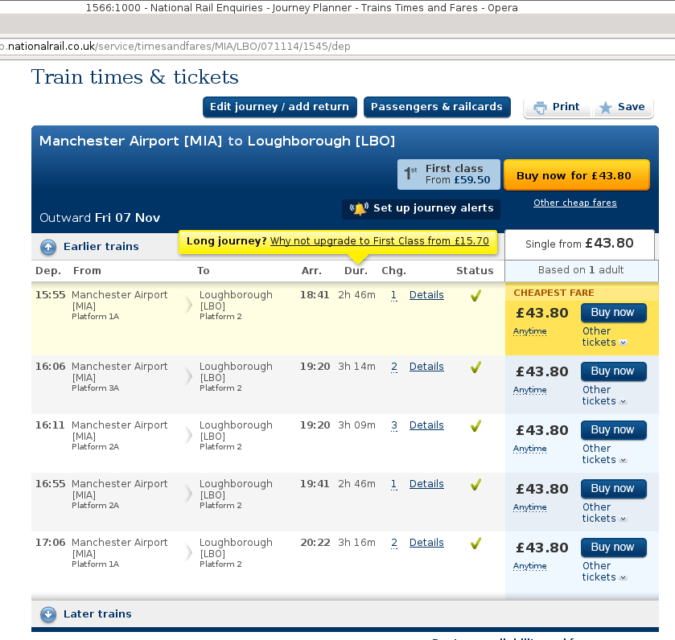675x640 pixels.
Task: Click the up-arrow icon for Earlier trains
Action: (x=48, y=247)
